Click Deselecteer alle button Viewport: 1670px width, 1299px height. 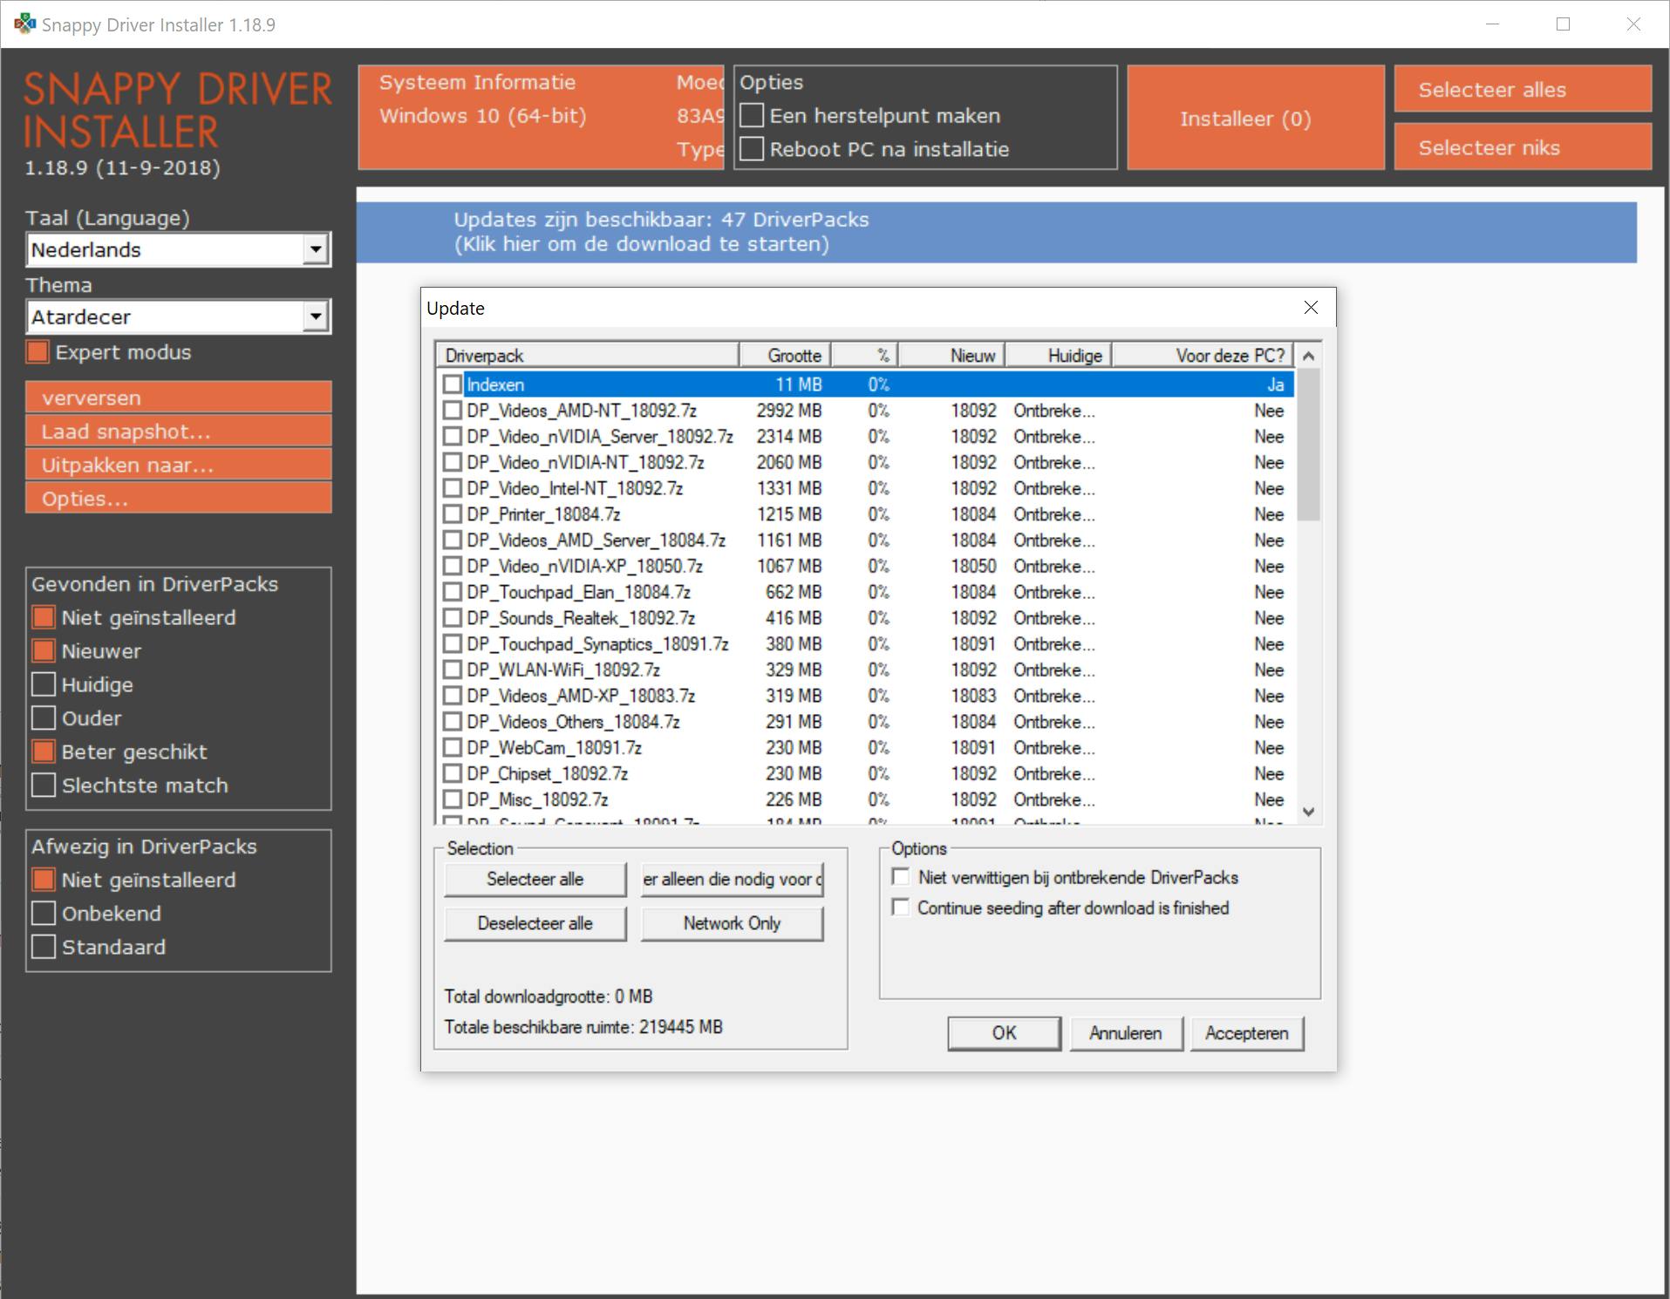(535, 923)
